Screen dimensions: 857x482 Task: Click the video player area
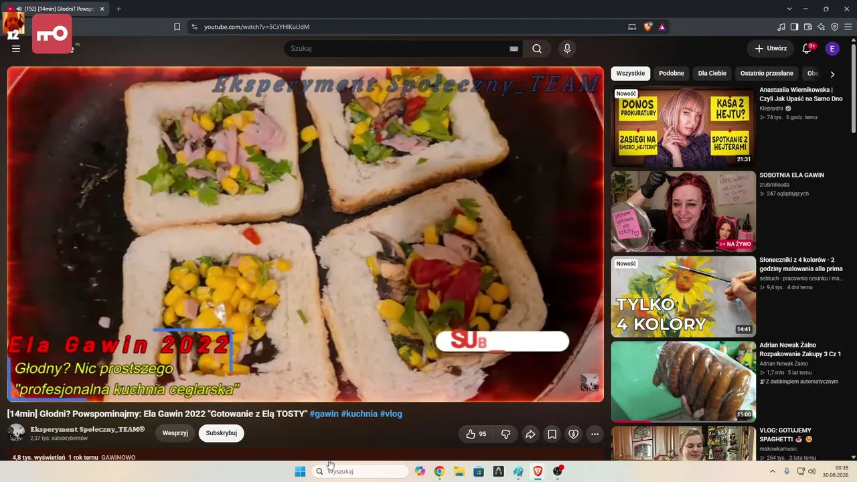click(305, 234)
